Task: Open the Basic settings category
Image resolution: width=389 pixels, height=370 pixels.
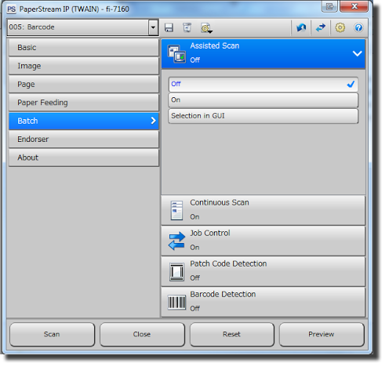Action: pyautogui.click(x=84, y=48)
